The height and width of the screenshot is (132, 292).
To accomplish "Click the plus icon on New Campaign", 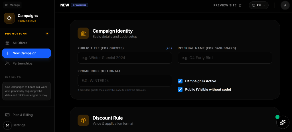I will click(7, 53).
